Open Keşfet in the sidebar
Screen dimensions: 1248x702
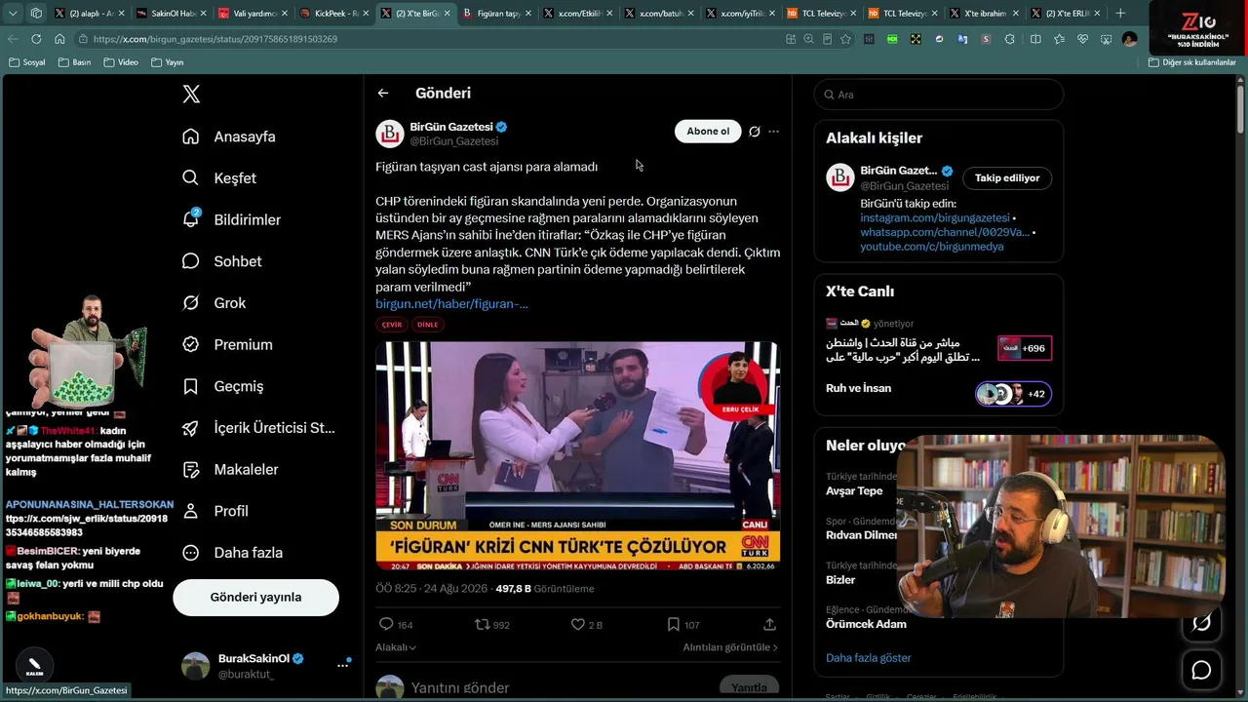point(219,178)
